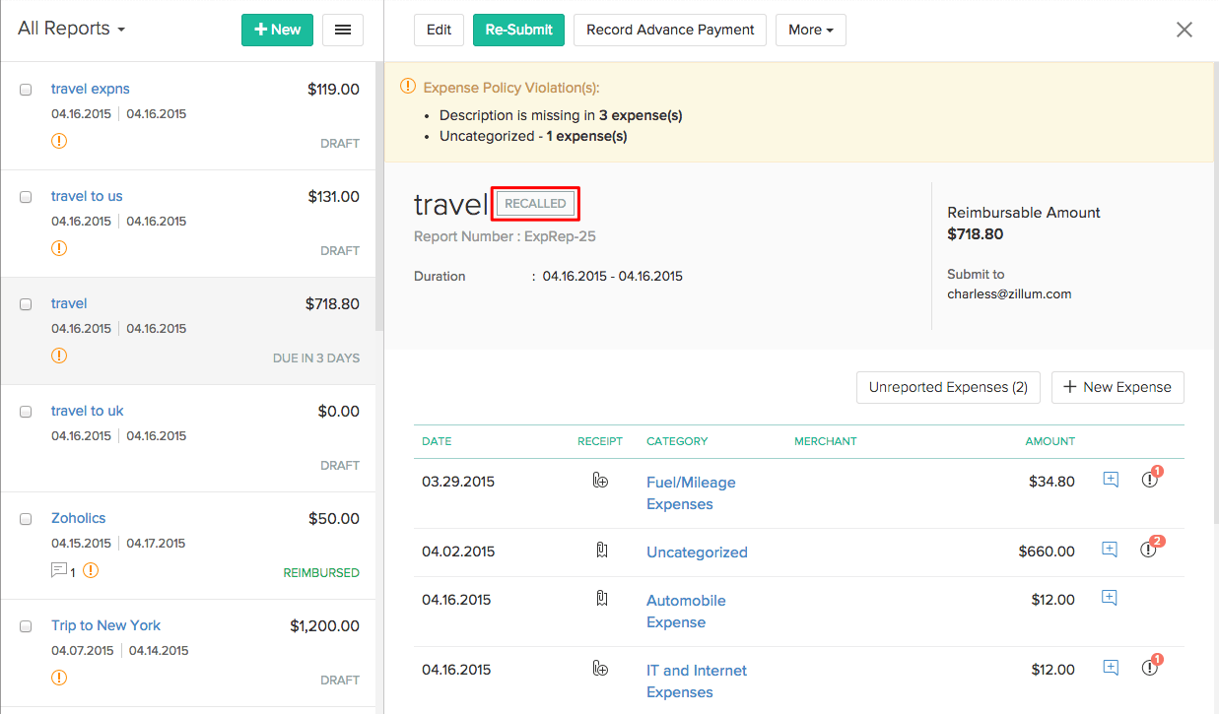Expand the All Reports filter dropdown
The height and width of the screenshot is (714, 1219).
tap(71, 29)
